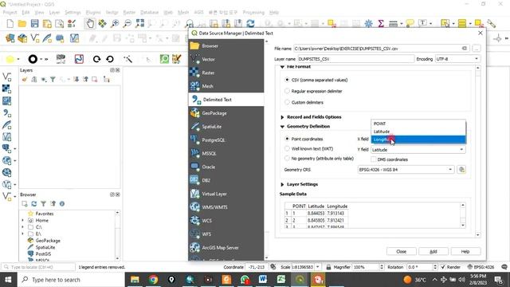The height and width of the screenshot is (287, 510).
Task: Select the Vector source type
Action: 226,59
